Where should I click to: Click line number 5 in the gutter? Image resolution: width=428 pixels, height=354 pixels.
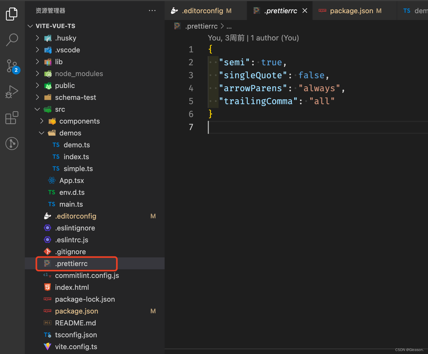(x=191, y=101)
